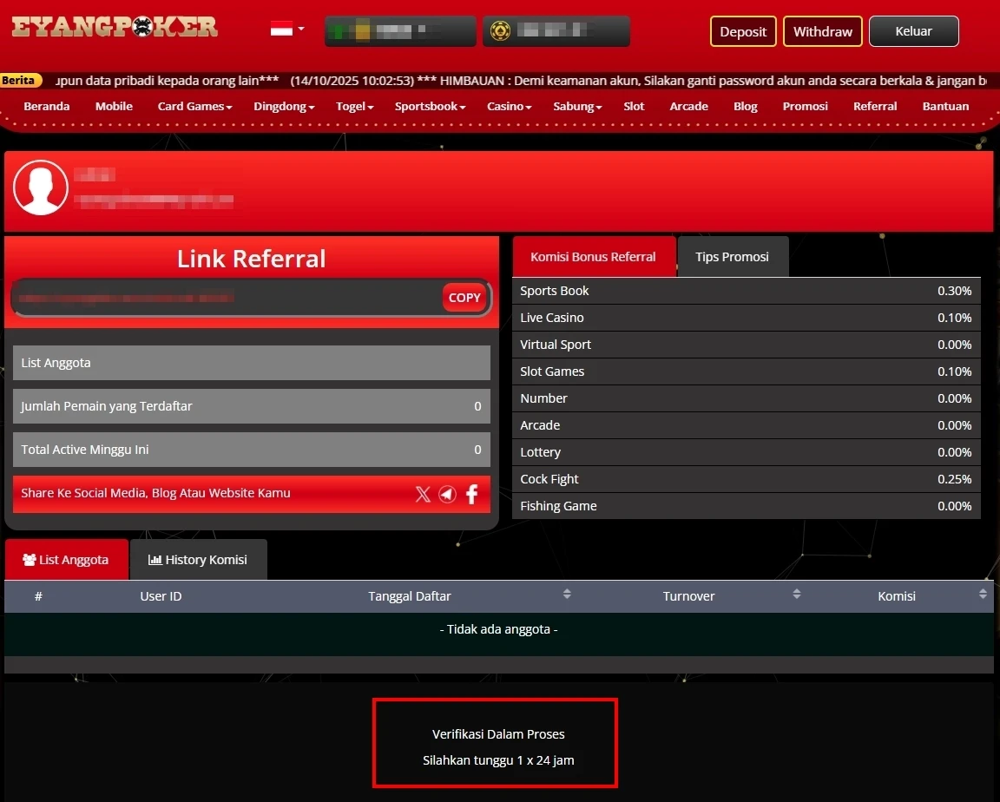1000x802 pixels.
Task: Sort by Turnover column arrows
Action: (796, 595)
